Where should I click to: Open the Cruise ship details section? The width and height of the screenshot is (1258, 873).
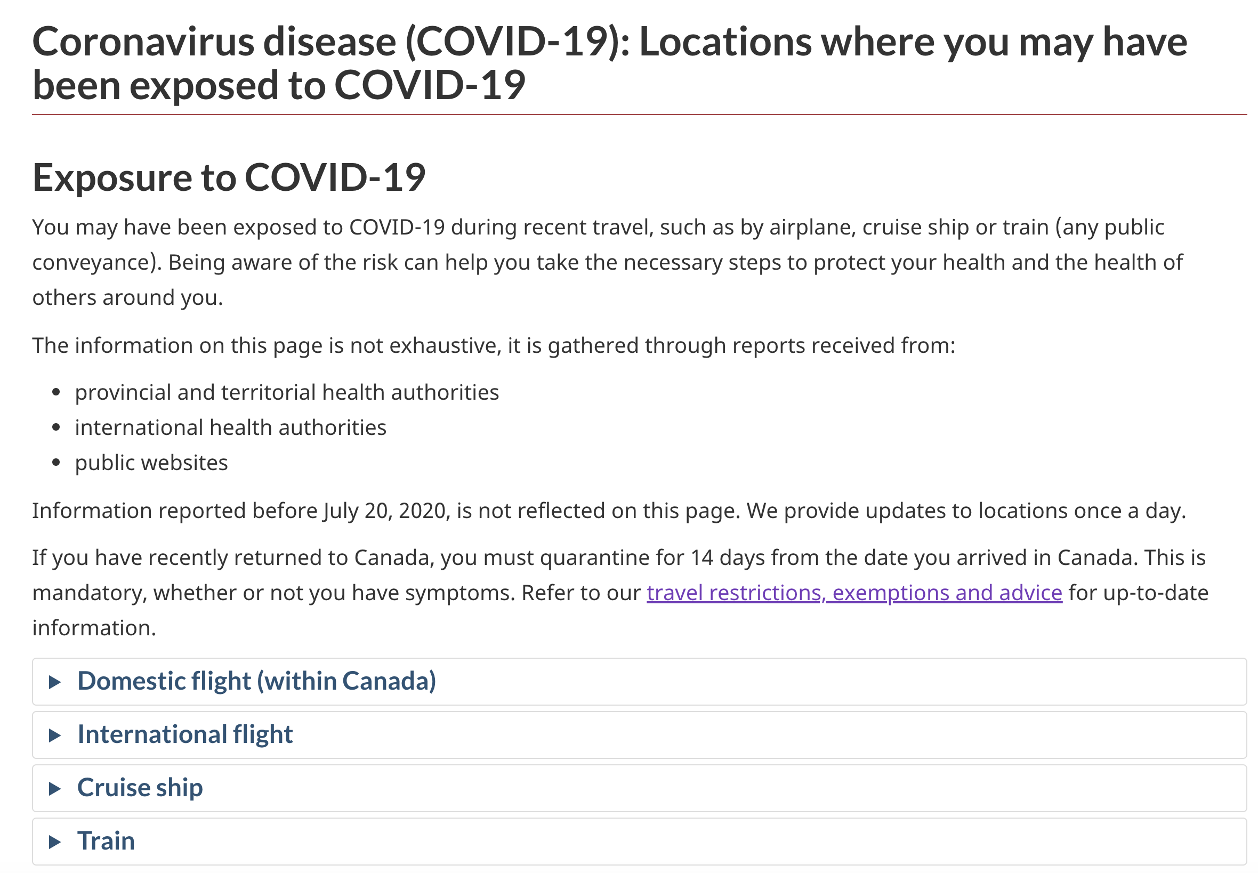(140, 788)
